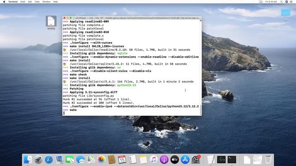Image resolution: width=296 pixels, height=166 pixels.
Task: Activate Siri from menu bar
Action: point(286,2)
